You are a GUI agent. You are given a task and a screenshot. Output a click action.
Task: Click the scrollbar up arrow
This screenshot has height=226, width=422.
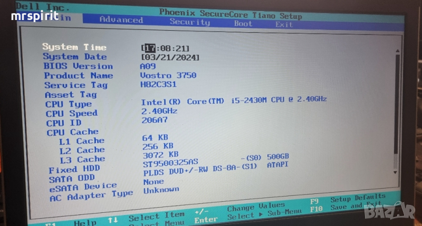(x=397, y=51)
